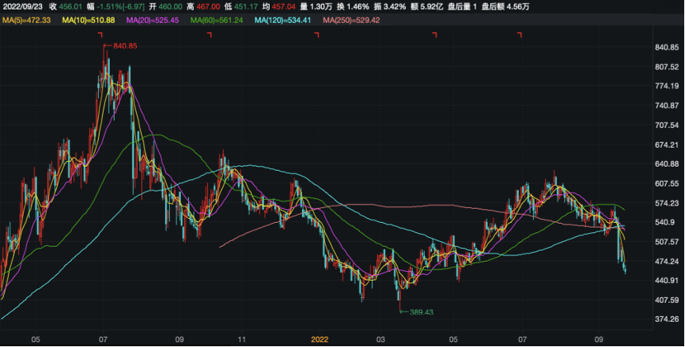Select the average price 均 457.04
The width and height of the screenshot is (685, 347).
[x=278, y=6]
